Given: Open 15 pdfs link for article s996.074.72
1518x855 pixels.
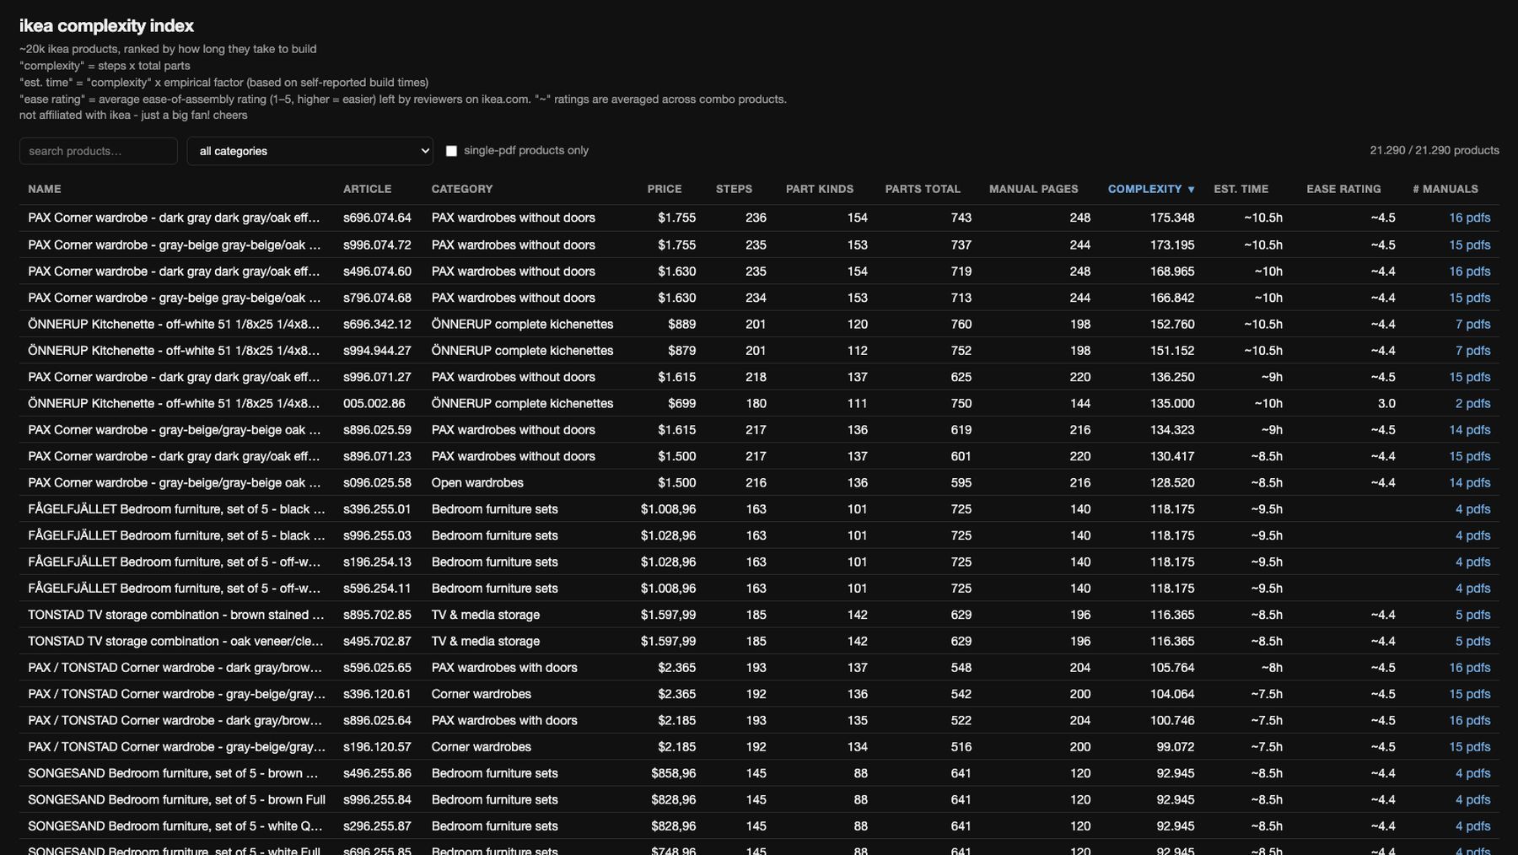Looking at the screenshot, I should tap(1469, 245).
